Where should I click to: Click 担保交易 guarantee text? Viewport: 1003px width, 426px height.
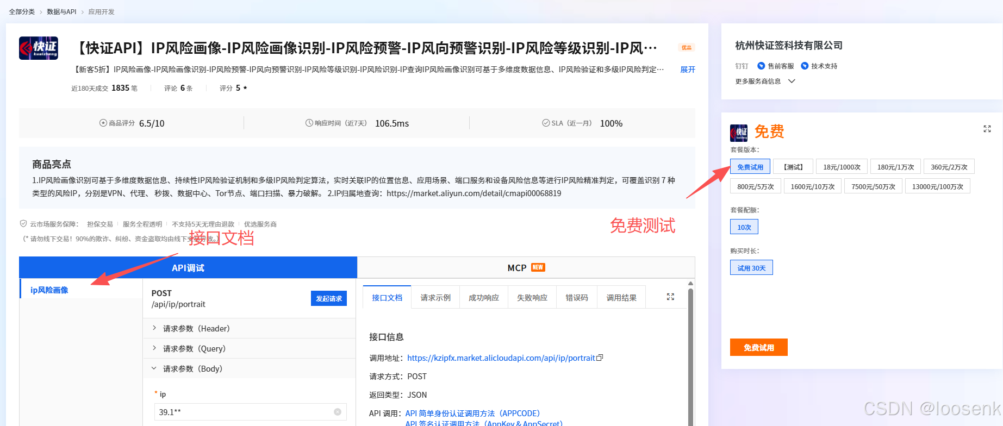click(100, 224)
